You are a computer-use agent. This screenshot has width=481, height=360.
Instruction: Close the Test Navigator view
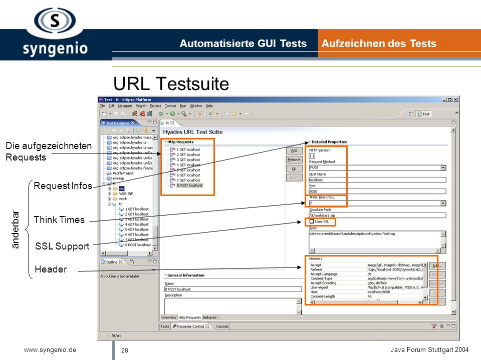pos(132,123)
